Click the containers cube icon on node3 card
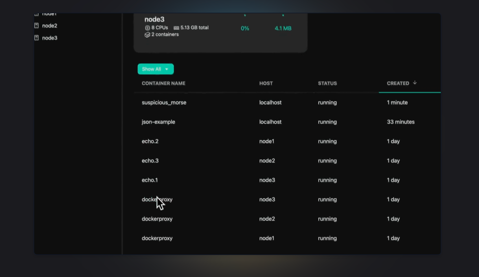479x277 pixels. pos(147,35)
